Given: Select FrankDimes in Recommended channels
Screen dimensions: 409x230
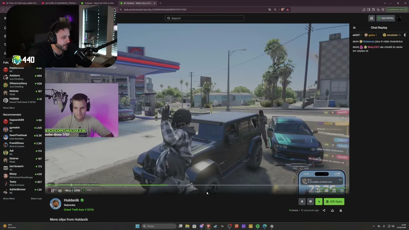Looking at the screenshot, I should [x=22, y=144].
